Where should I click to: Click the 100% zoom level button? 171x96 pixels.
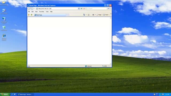click(x=104, y=66)
